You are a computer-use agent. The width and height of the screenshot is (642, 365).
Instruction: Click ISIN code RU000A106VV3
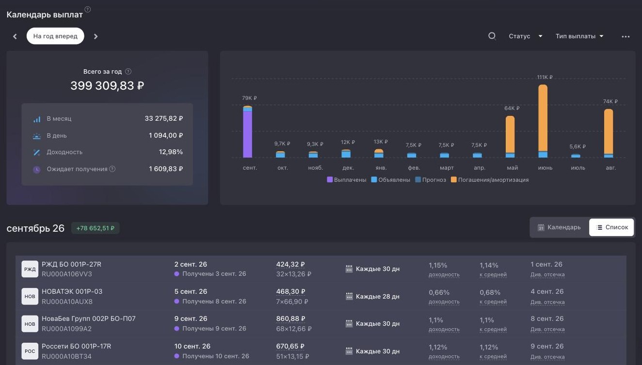pyautogui.click(x=67, y=274)
